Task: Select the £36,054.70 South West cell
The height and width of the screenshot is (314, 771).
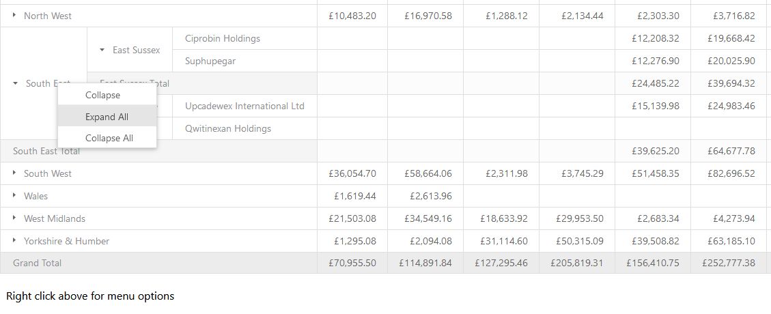Action: (x=352, y=173)
